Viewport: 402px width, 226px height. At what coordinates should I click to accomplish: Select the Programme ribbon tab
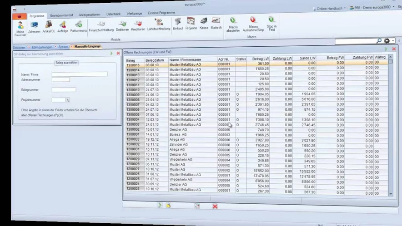37,16
